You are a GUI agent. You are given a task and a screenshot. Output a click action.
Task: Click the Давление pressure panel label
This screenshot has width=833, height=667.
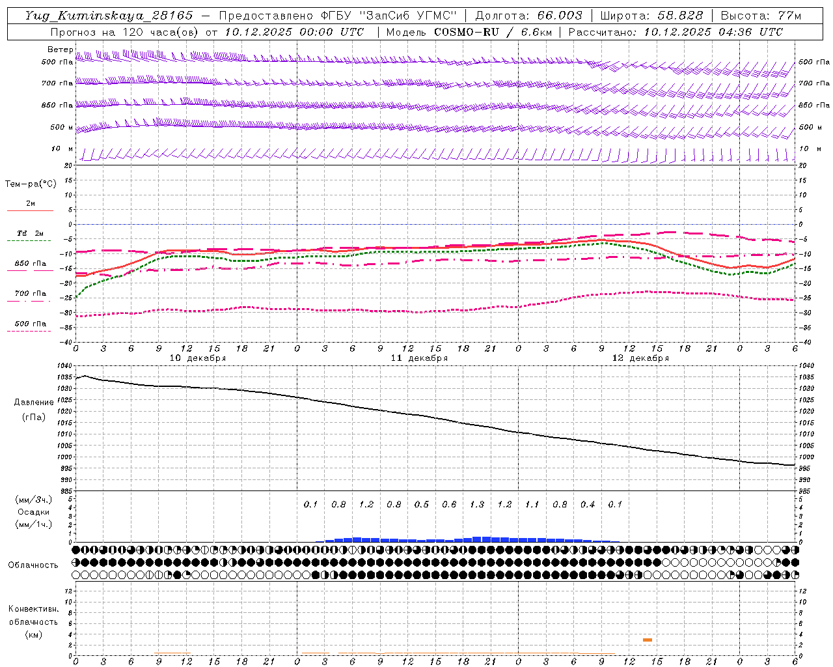tap(34, 403)
